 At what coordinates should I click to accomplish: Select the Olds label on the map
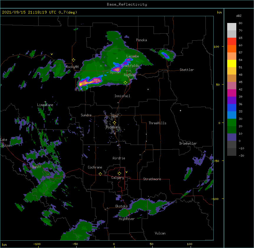click(114, 116)
